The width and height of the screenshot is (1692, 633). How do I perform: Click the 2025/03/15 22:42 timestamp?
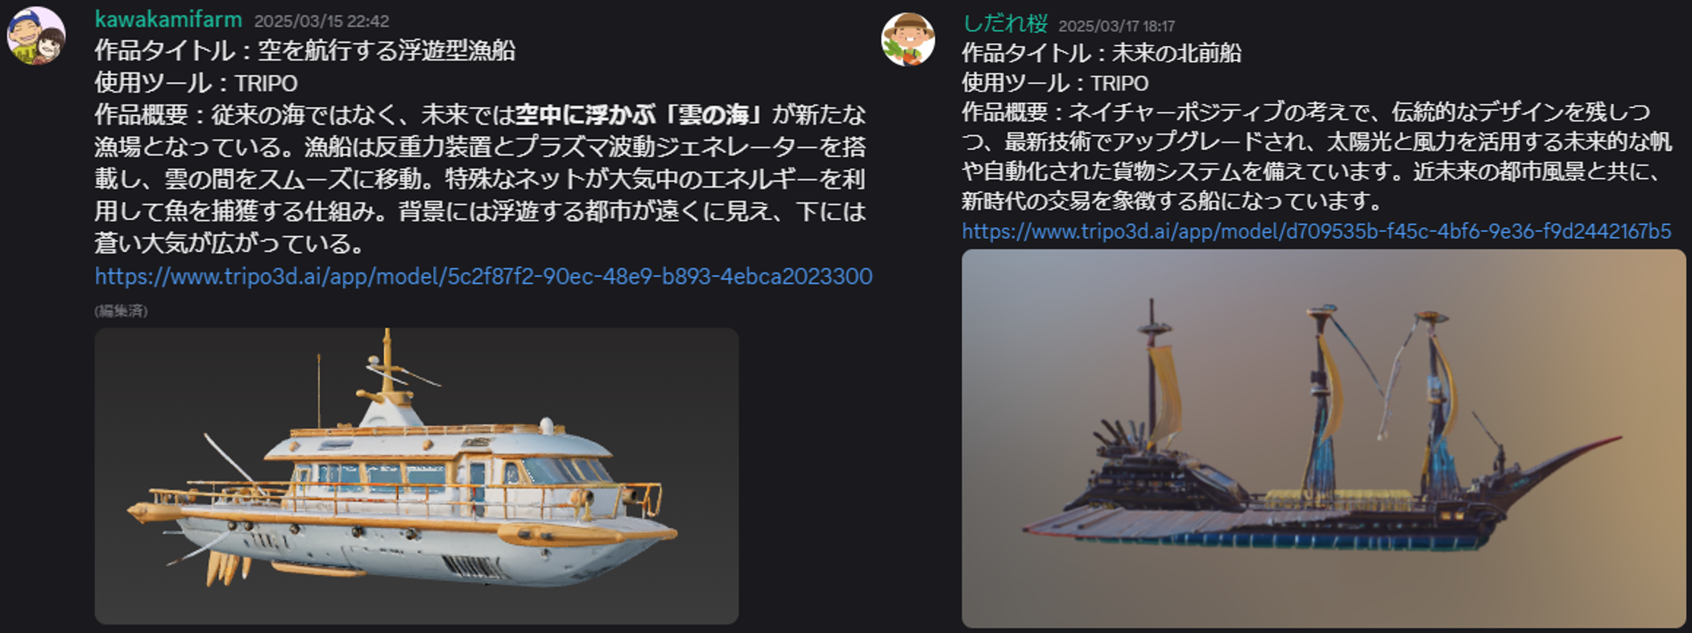point(321,21)
